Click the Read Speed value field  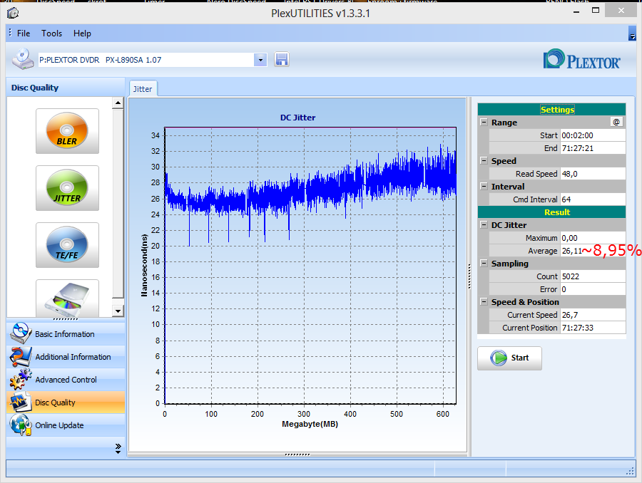pyautogui.click(x=593, y=174)
